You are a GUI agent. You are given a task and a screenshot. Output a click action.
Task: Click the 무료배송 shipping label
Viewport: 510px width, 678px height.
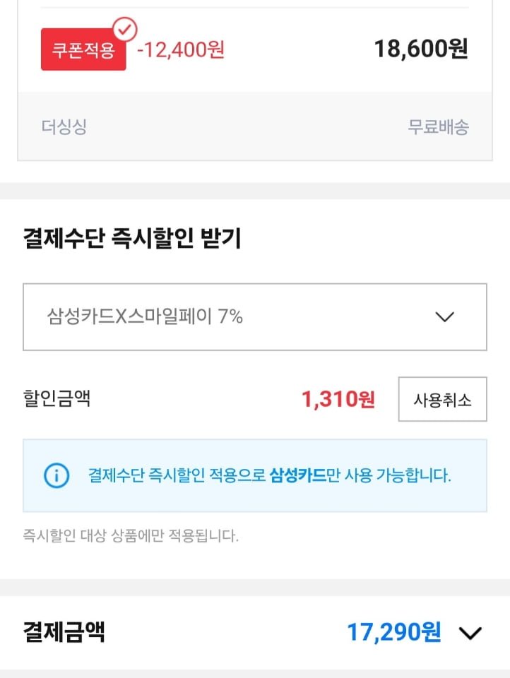[x=438, y=127]
